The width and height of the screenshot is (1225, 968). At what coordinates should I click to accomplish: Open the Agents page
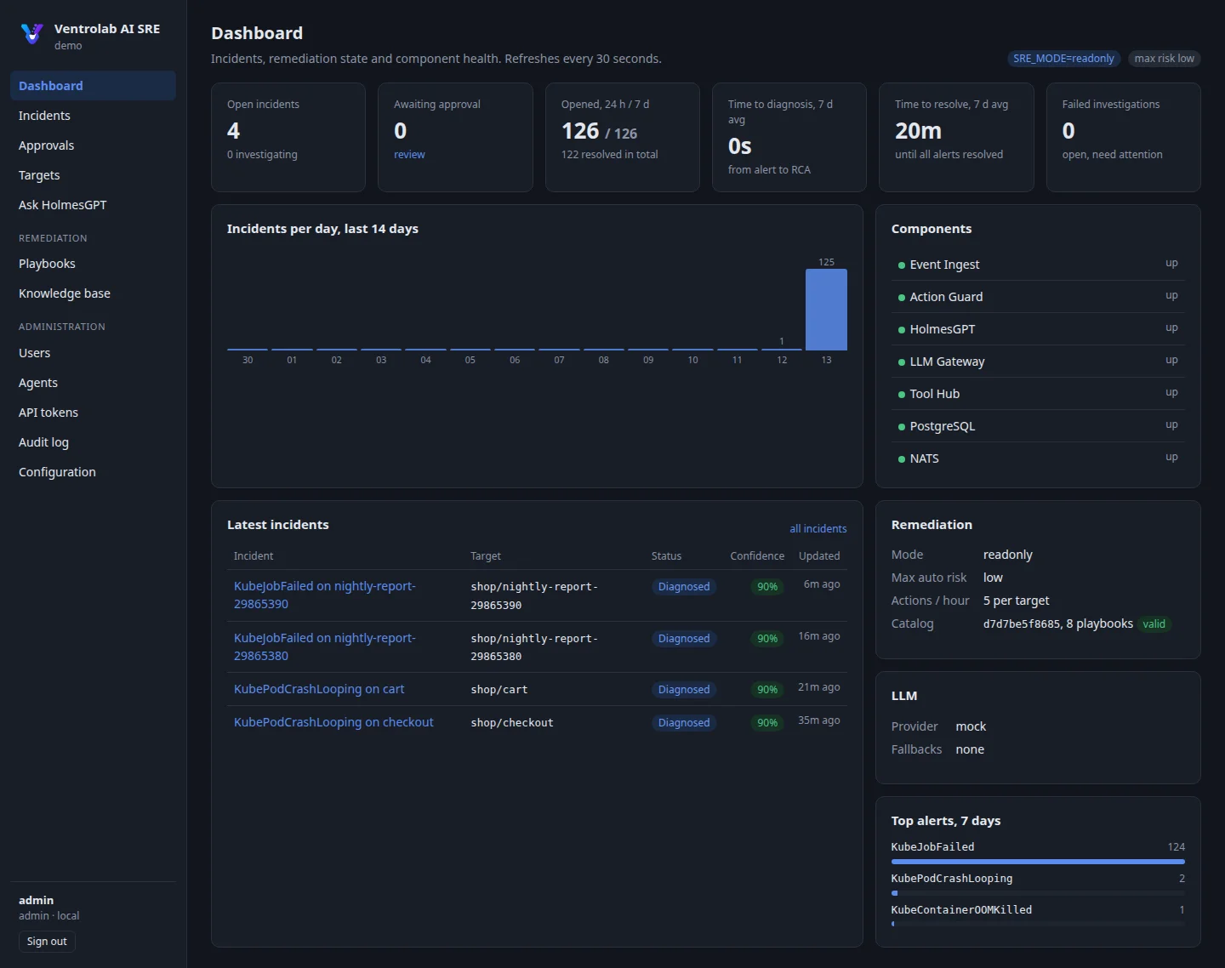tap(93, 383)
